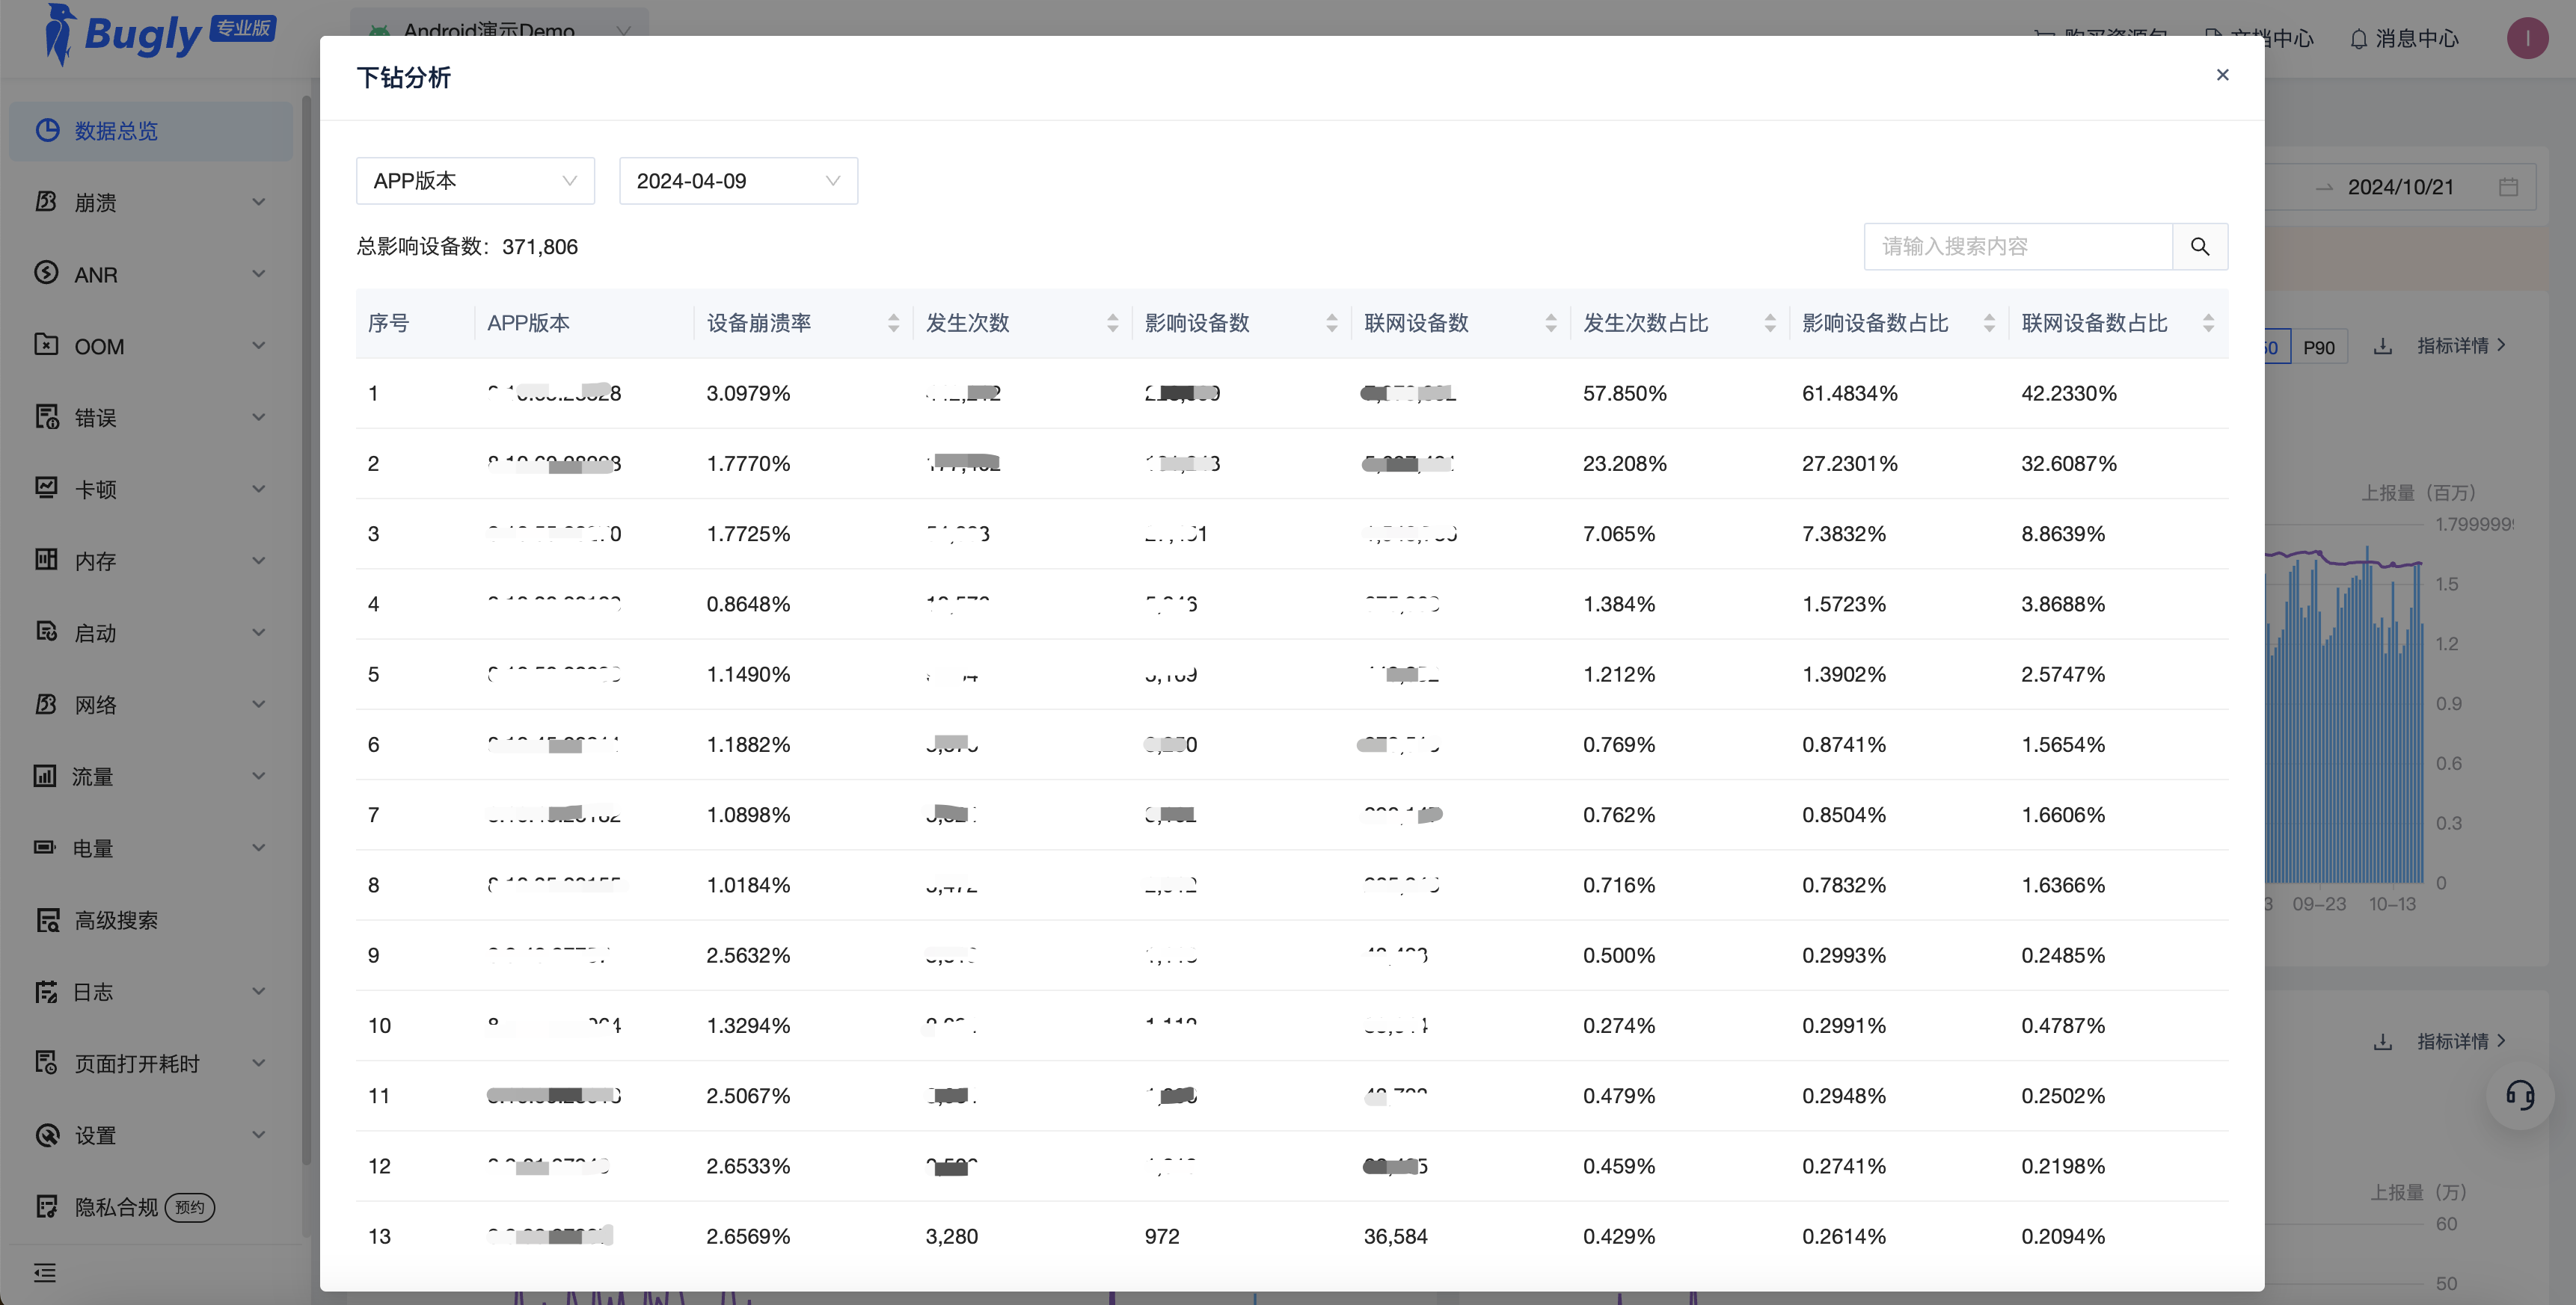Click the 专业版 badge
This screenshot has height=1305, width=2576.
click(243, 28)
